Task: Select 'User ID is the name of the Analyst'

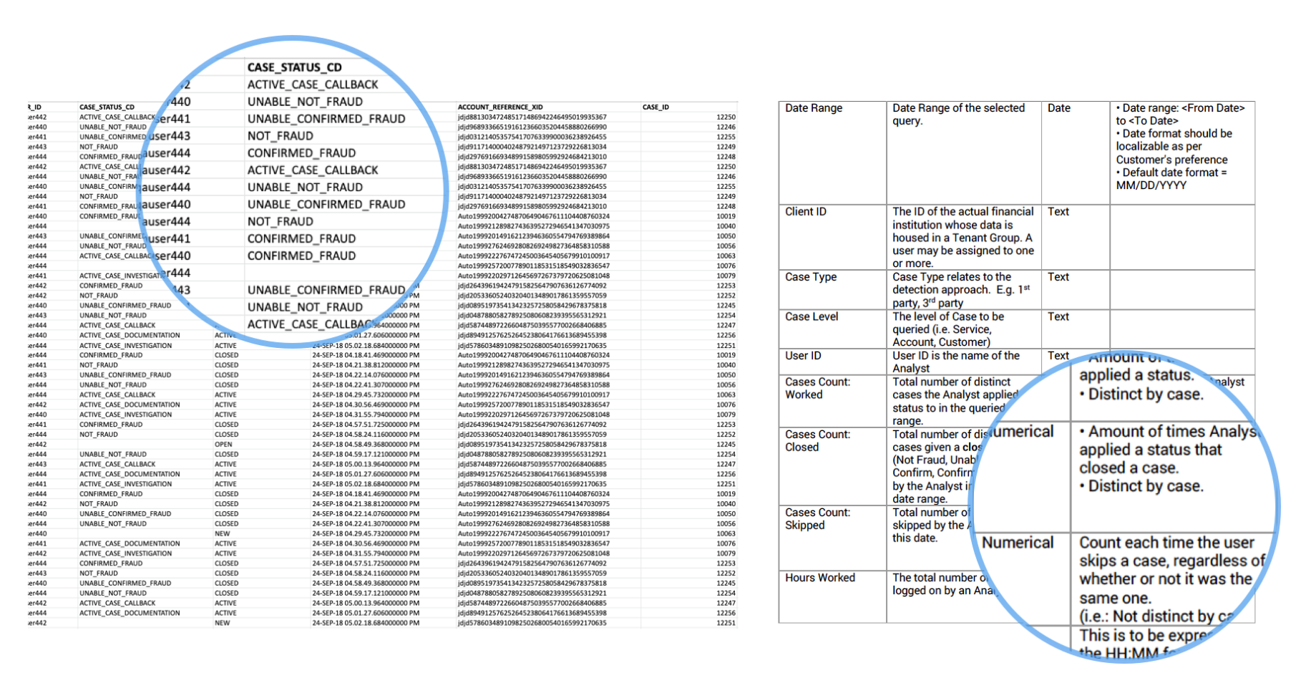Action: point(956,362)
